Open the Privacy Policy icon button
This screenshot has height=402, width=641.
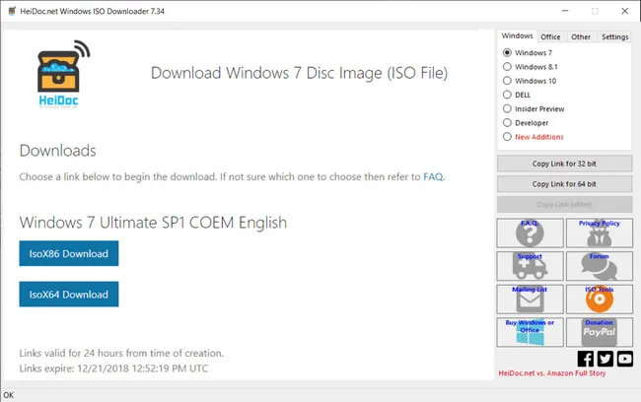click(599, 233)
